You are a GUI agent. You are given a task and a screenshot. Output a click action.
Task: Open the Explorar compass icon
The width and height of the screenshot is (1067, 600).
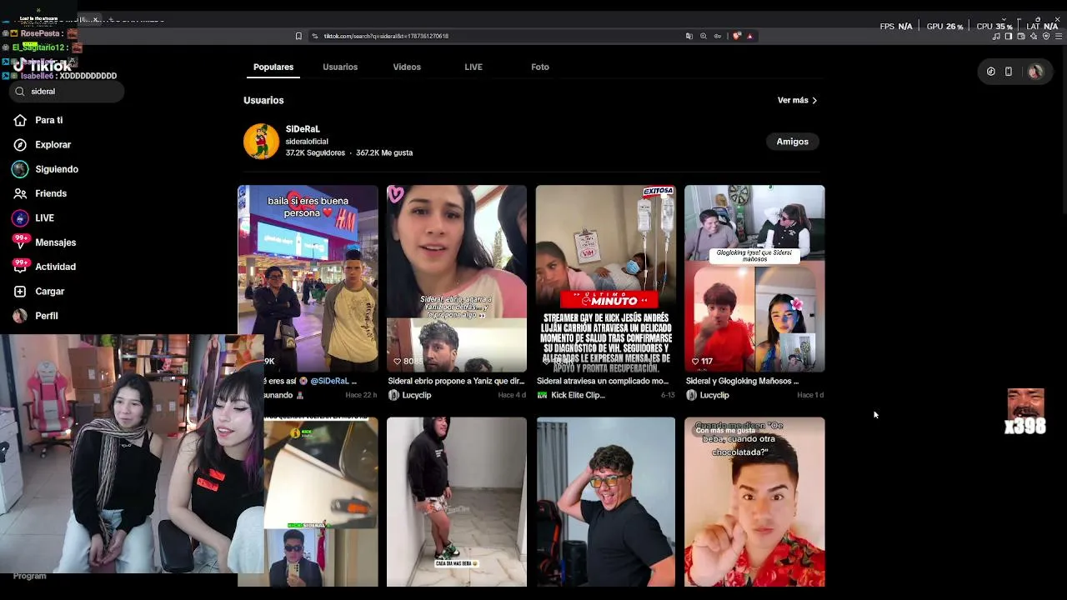pos(20,144)
